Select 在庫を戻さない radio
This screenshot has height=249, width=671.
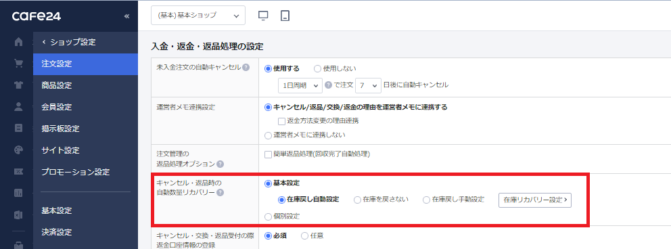(357, 200)
